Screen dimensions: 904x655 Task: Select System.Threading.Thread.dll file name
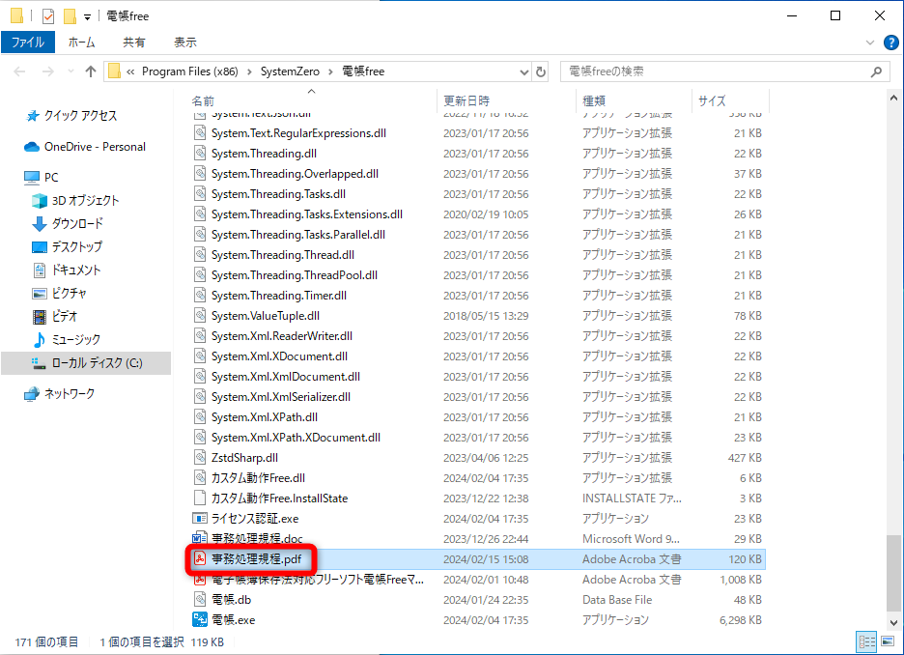pyautogui.click(x=282, y=255)
